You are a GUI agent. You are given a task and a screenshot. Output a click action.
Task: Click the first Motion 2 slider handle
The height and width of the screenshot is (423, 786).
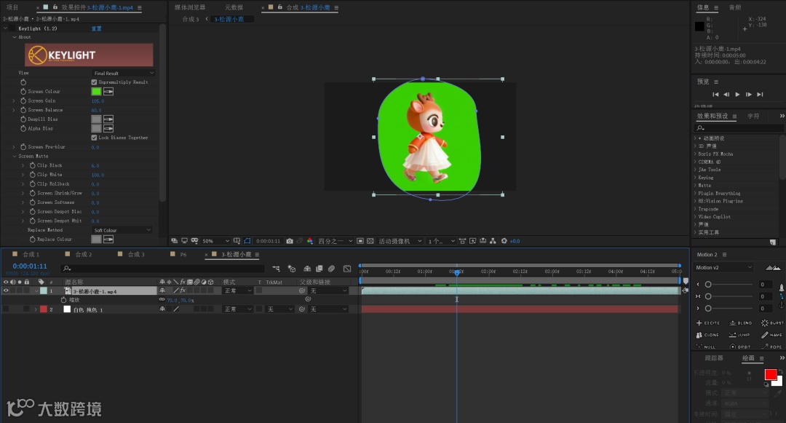[x=708, y=284]
